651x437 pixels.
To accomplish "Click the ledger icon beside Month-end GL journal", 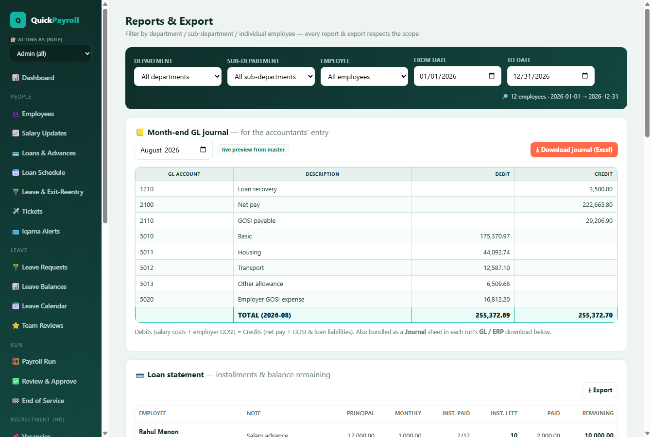I will 140,132.
